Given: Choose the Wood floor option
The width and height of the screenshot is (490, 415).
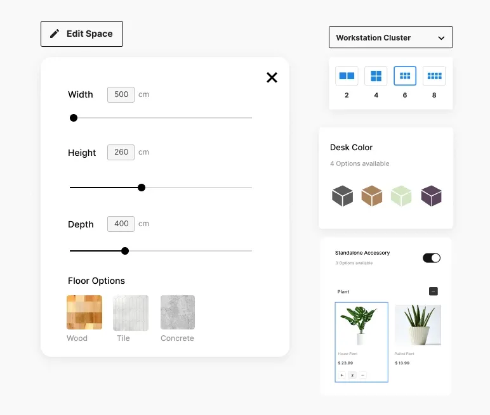Looking at the screenshot, I should [x=84, y=312].
